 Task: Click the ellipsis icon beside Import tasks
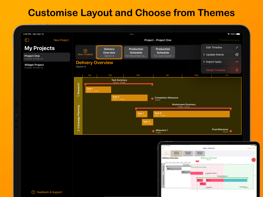coord(237,62)
